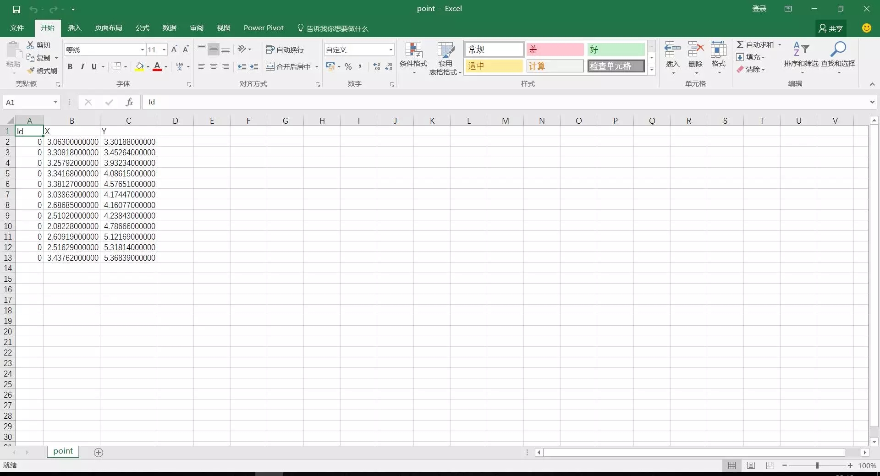Viewport: 880px width, 476px height.
Task: Expand the Name Box dropdown arrow
Action: tap(55, 102)
